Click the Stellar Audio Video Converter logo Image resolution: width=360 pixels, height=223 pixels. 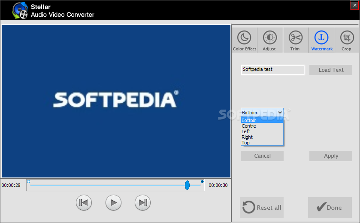(x=20, y=11)
